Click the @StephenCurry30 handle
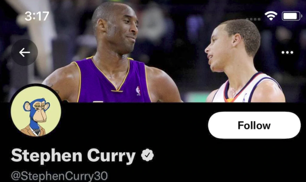Image resolution: width=306 pixels, height=182 pixels. click(59, 176)
